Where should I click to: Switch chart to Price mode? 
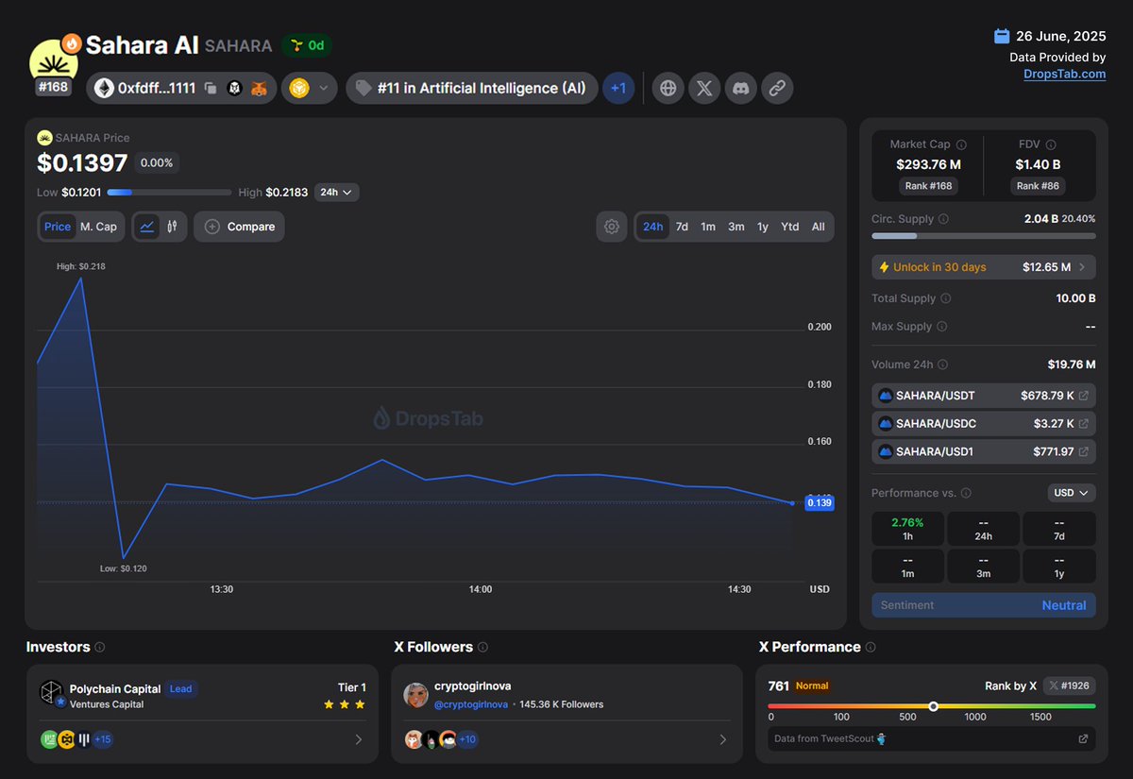(x=58, y=227)
